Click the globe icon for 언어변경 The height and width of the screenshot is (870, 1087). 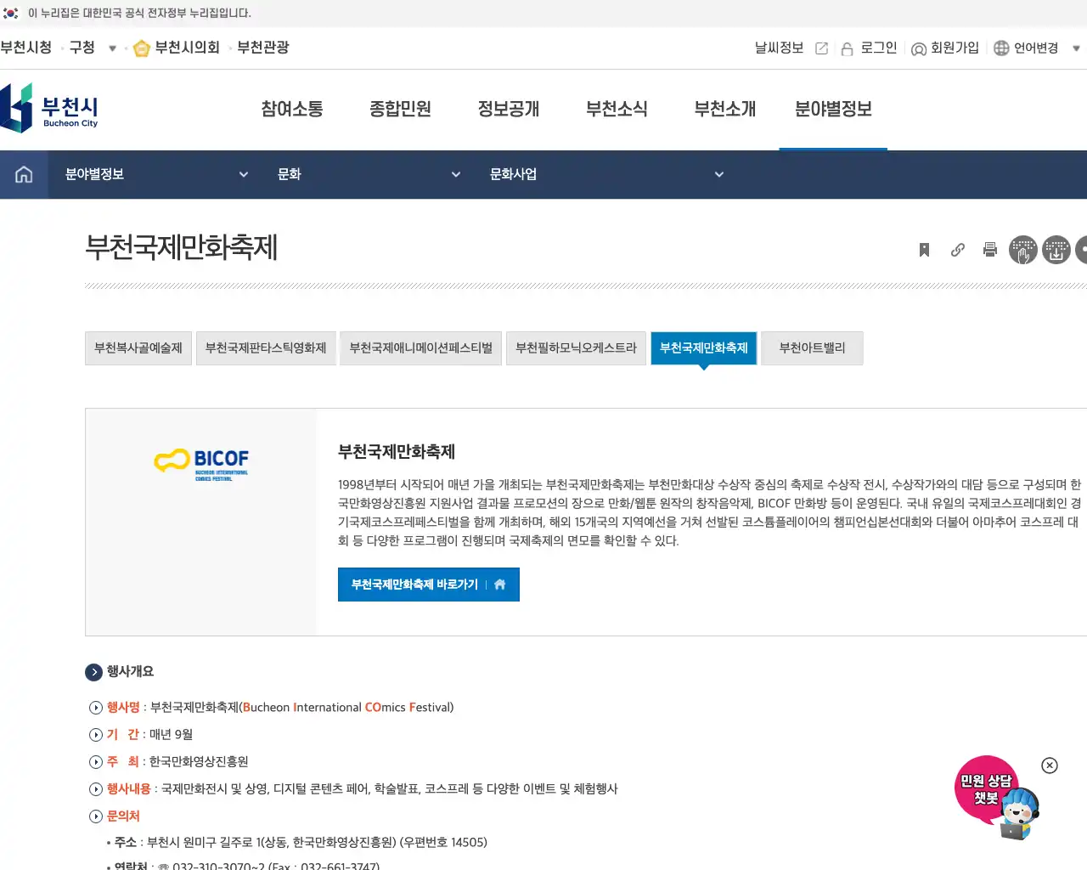[x=1001, y=48]
